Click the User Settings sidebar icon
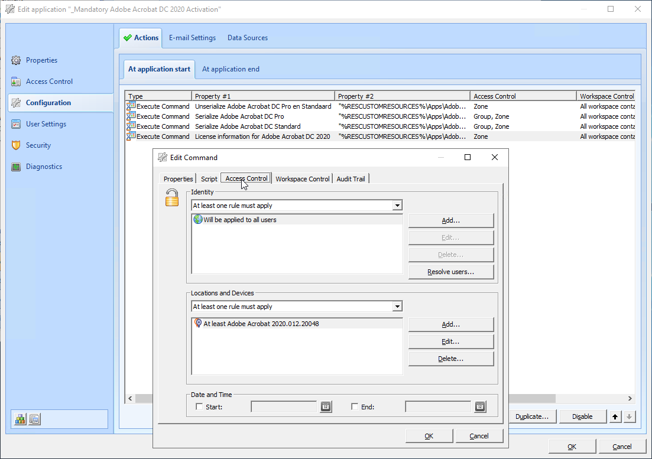Image resolution: width=652 pixels, height=459 pixels. [x=16, y=124]
